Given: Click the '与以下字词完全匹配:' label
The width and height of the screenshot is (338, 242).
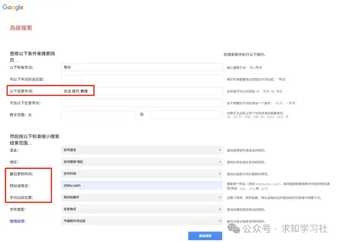Looking at the screenshot, I should pyautogui.click(x=27, y=79).
